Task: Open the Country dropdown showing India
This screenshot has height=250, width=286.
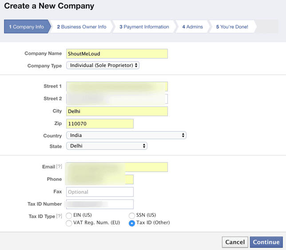Action: pyautogui.click(x=126, y=135)
